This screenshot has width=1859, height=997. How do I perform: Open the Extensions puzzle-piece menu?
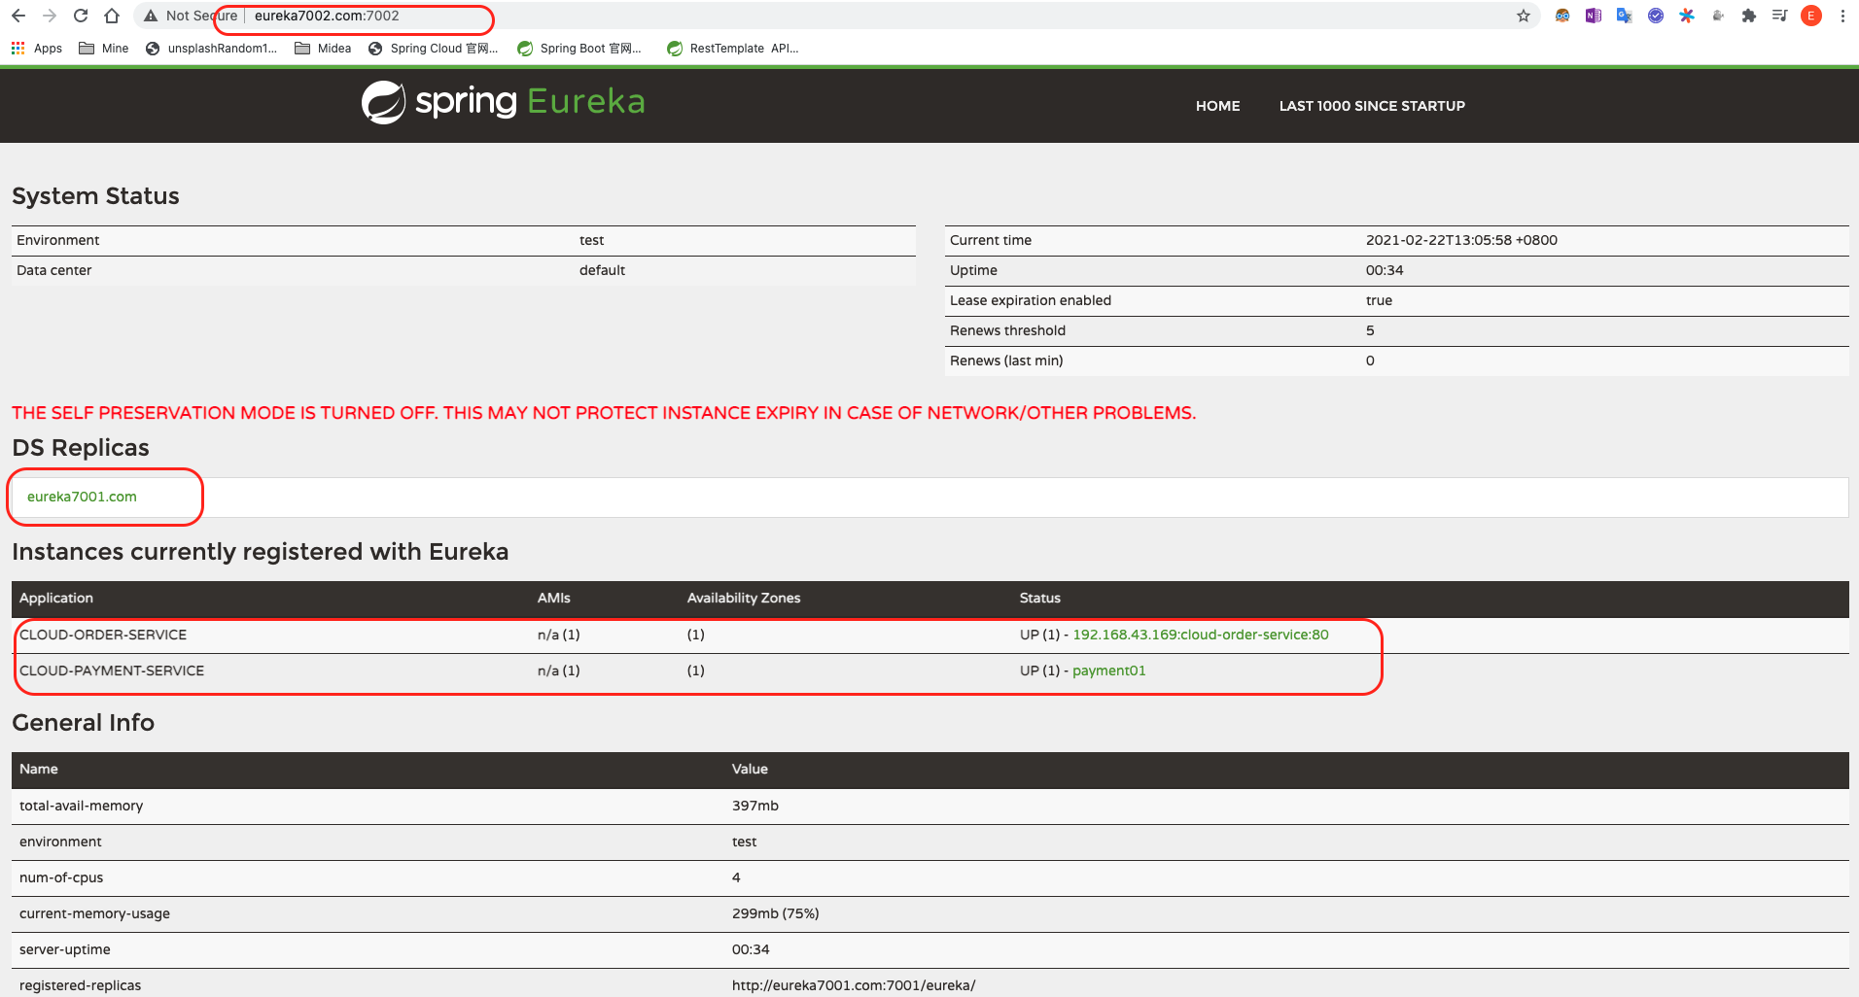click(x=1748, y=16)
